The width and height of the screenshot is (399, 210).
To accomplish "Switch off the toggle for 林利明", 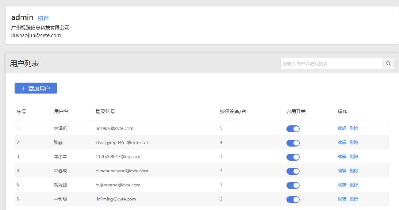I will (x=293, y=199).
